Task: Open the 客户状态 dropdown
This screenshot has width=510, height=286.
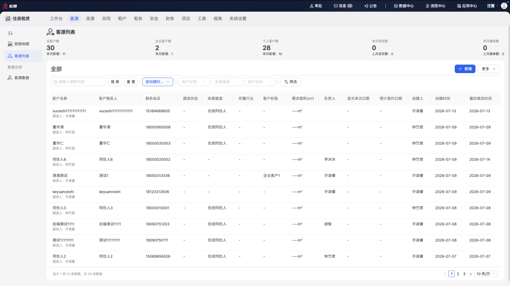Action: tap(260, 82)
